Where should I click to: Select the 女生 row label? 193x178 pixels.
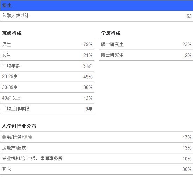(7, 55)
